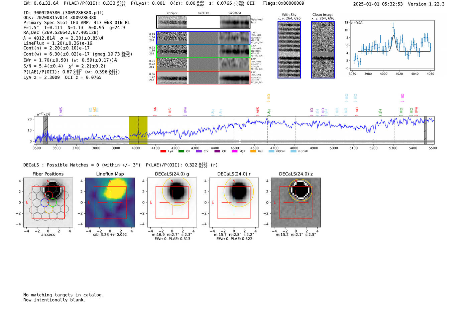
Task: Click the orange CIII line marker
Action: pos(268,98)
